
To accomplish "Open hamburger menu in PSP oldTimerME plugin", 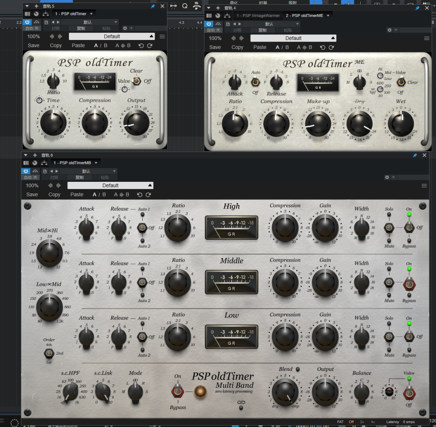I will click(x=427, y=38).
